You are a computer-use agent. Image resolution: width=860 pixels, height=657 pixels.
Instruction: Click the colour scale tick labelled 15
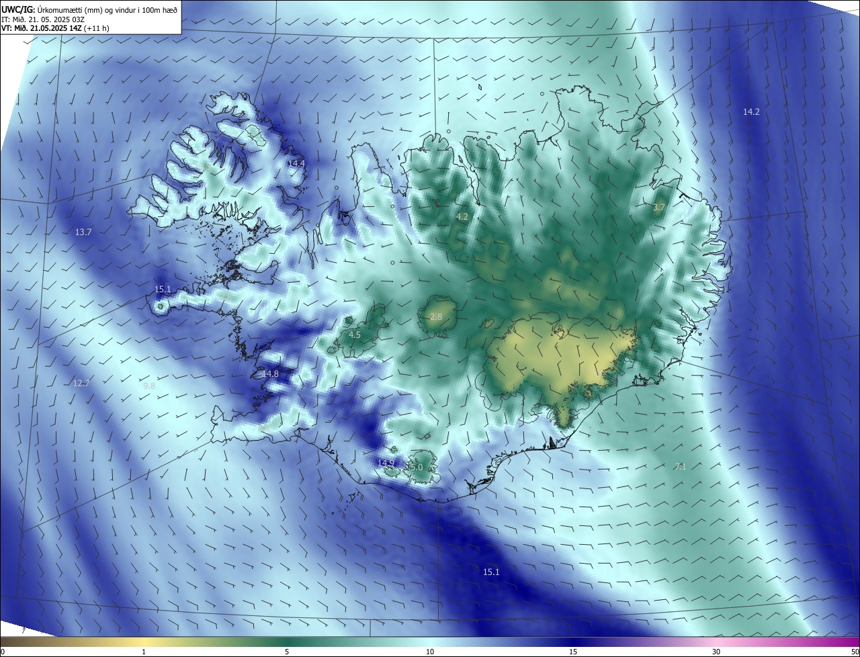(573, 652)
